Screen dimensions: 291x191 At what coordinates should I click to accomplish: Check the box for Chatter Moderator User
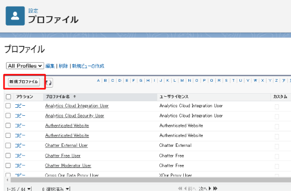pyautogui.click(x=8, y=165)
